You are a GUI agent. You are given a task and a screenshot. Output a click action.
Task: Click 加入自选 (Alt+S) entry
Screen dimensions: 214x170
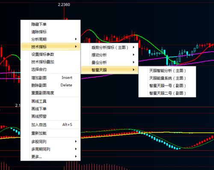(51, 125)
